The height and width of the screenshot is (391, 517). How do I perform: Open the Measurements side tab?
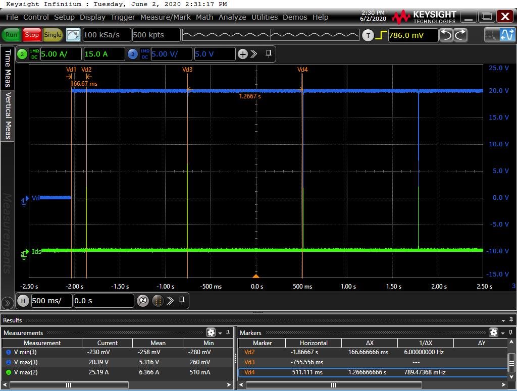(7, 233)
